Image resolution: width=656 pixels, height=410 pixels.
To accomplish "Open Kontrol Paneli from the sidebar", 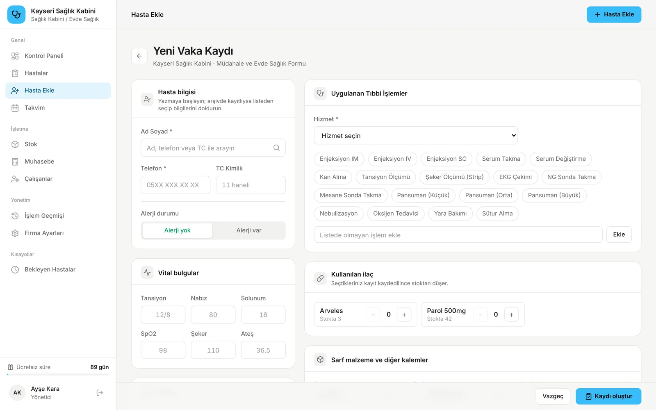I will (x=58, y=56).
